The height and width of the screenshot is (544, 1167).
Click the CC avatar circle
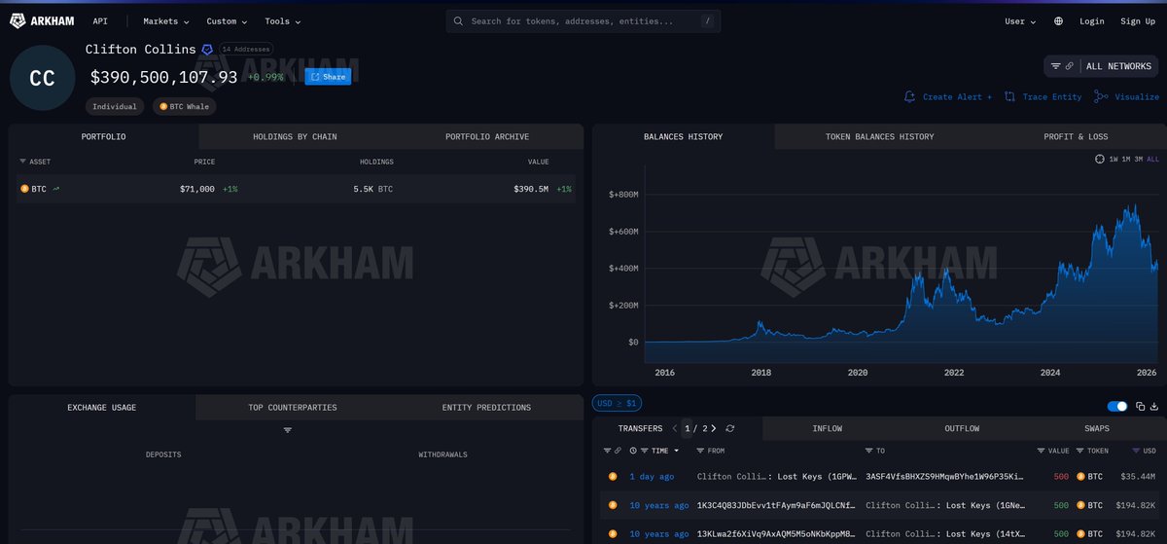pos(42,78)
